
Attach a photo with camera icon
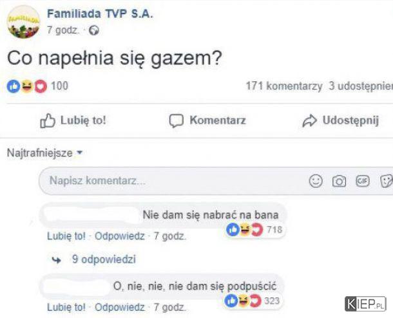pos(339,181)
